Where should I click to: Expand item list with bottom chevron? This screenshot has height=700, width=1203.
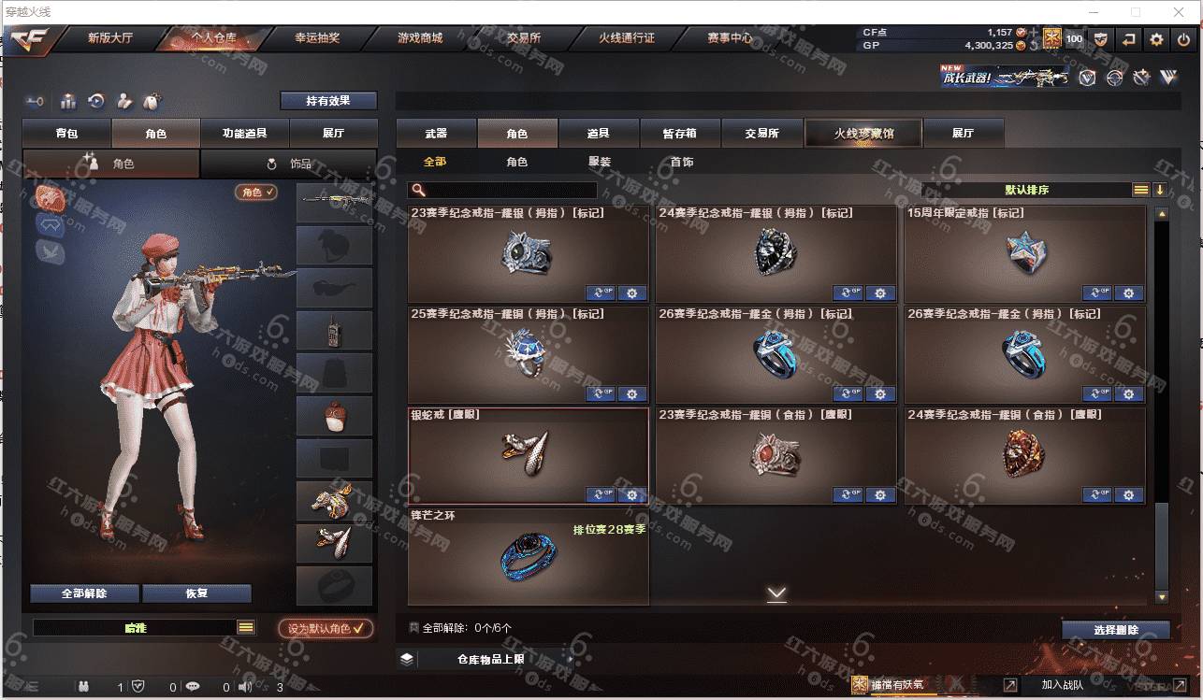coord(776,593)
